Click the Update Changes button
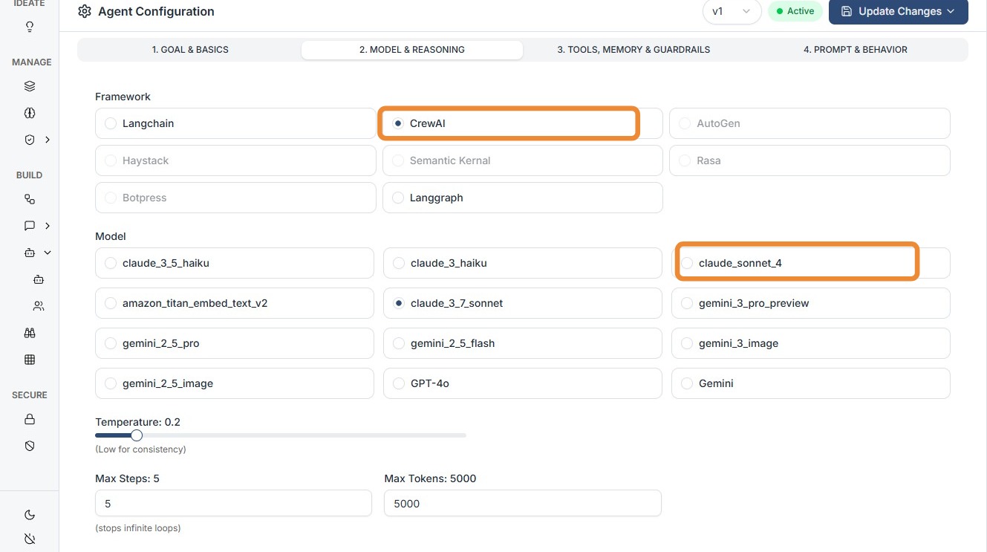Screen dimensions: 987x552 (898, 12)
